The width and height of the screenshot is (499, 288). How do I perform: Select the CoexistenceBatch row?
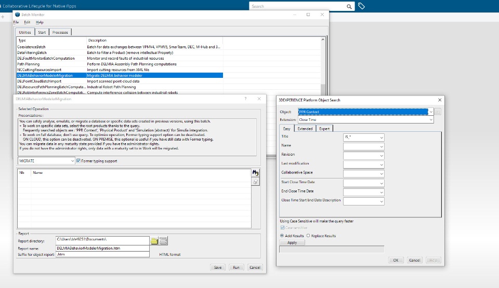120,47
